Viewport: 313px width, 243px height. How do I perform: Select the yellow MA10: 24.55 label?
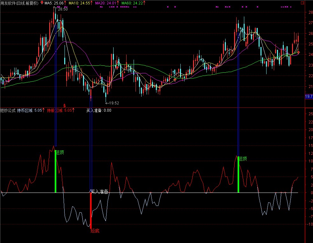coord(79,3)
